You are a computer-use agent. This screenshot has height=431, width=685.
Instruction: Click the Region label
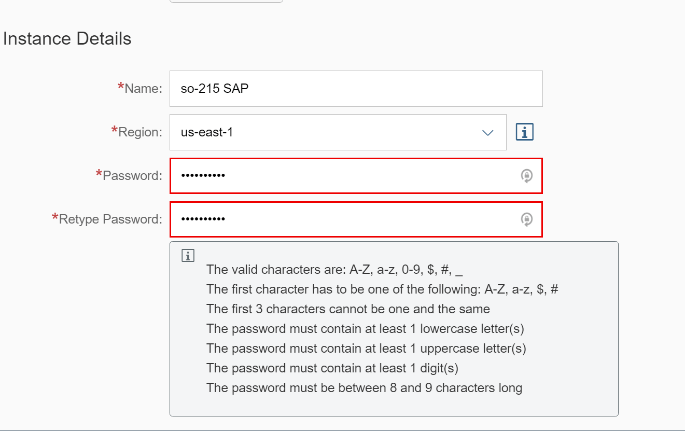pyautogui.click(x=140, y=132)
